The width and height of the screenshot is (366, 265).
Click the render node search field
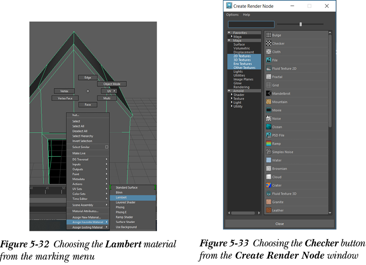click(251, 24)
